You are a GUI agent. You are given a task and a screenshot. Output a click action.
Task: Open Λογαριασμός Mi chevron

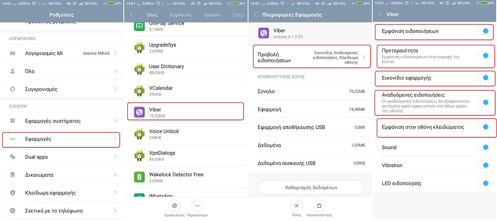pos(115,54)
